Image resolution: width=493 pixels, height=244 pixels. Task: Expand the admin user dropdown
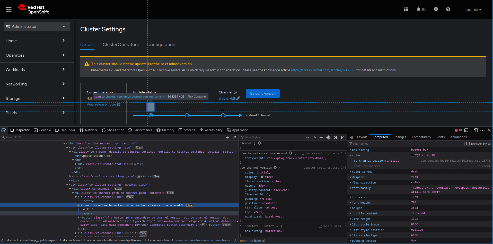coord(474,10)
